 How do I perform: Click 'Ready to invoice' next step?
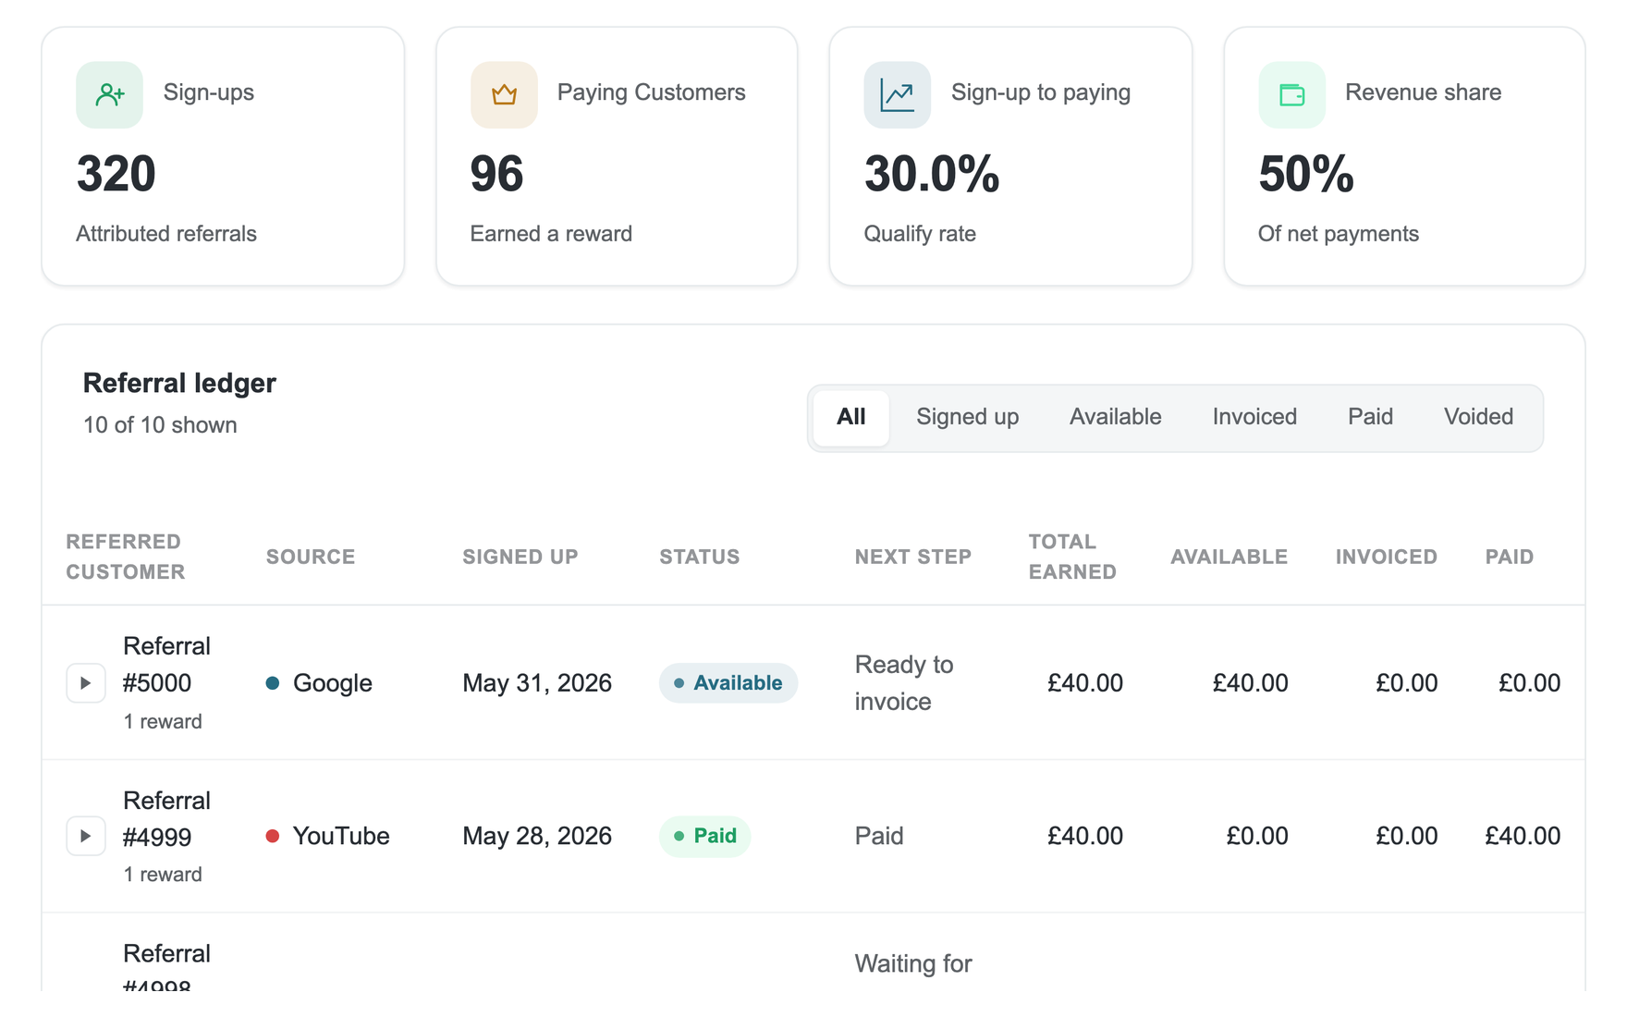pyautogui.click(x=904, y=683)
